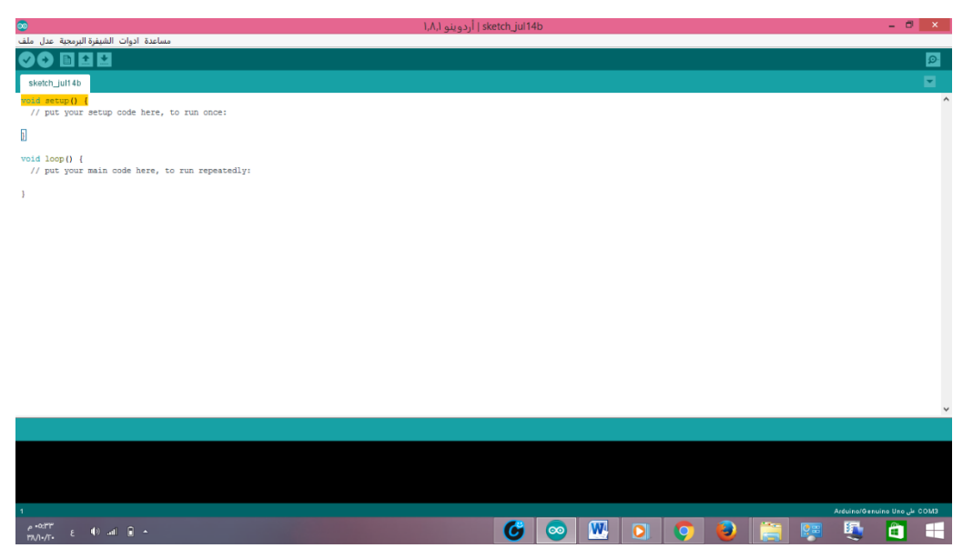The image size is (963, 558).
Task: Open a sketch using the up-arrow icon
Action: (x=86, y=60)
